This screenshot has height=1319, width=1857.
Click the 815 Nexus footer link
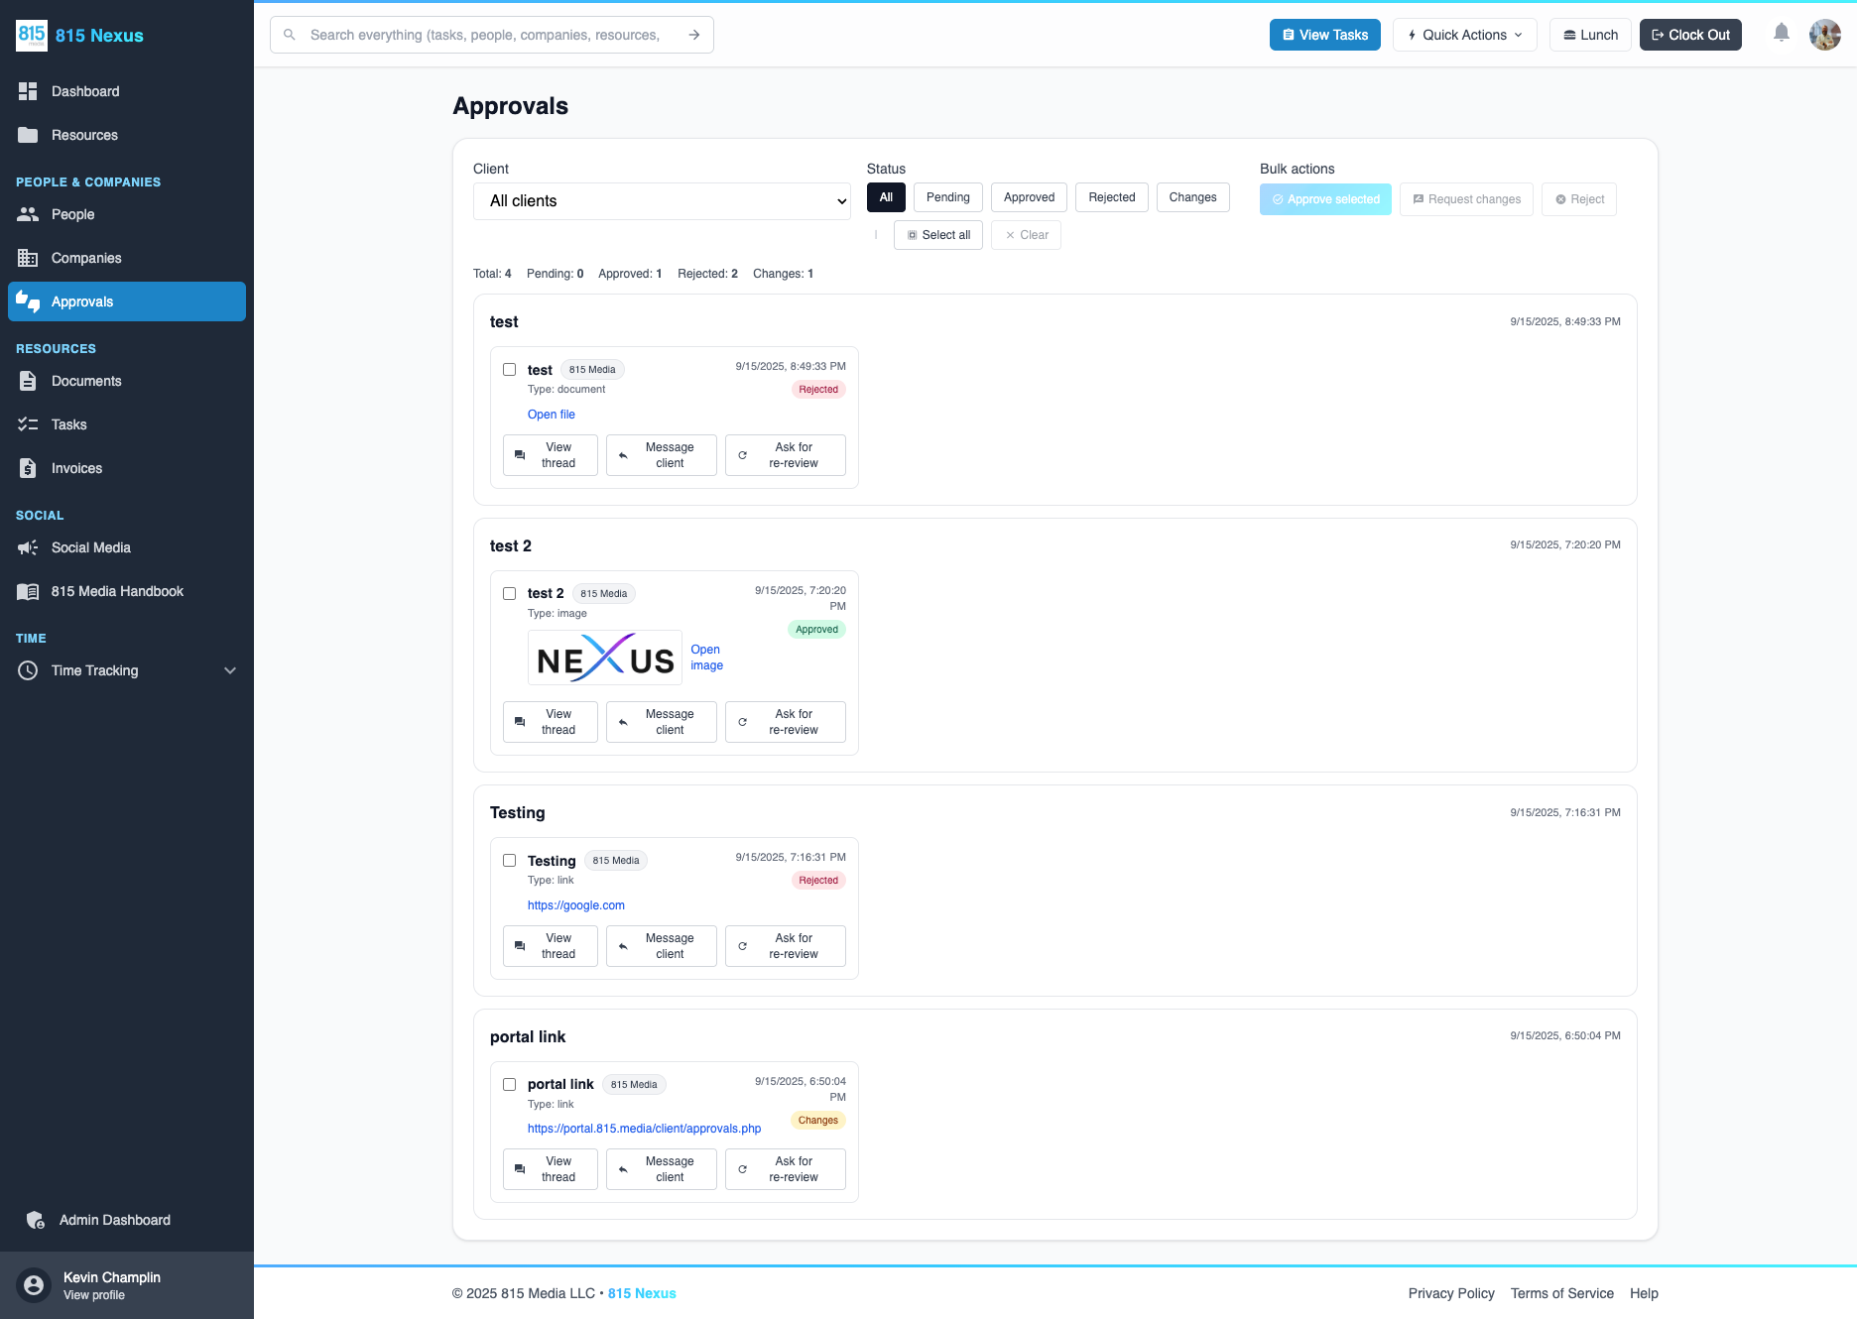tap(642, 1293)
